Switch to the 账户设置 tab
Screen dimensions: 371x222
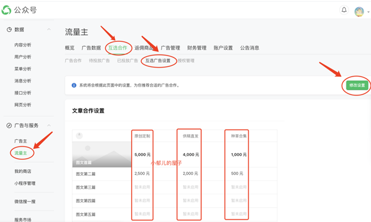tap(223, 48)
